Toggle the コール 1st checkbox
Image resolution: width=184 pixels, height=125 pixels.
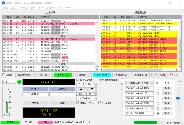99,103
